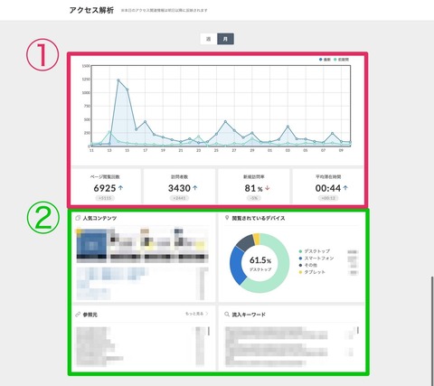Click the 訪問者数 card label

pyautogui.click(x=179, y=177)
